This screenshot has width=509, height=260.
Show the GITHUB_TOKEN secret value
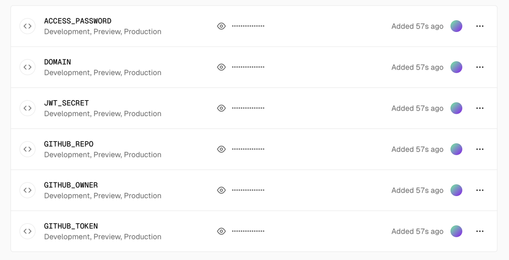(x=222, y=231)
